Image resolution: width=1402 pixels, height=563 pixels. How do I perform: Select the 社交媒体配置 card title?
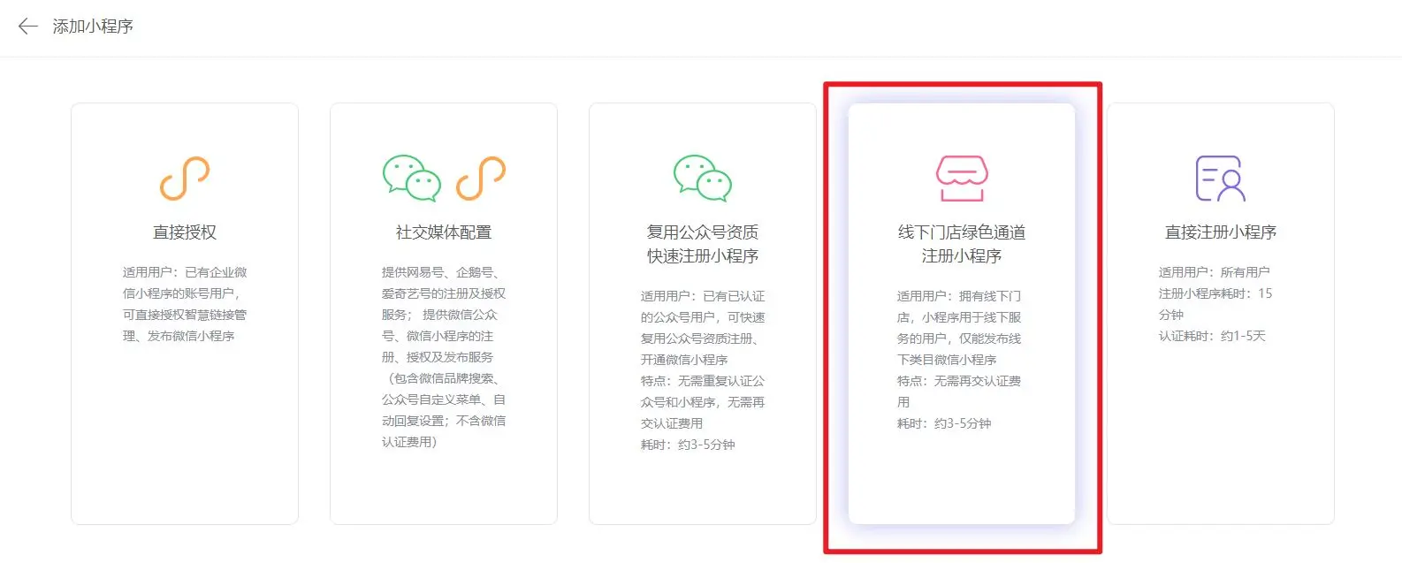(444, 232)
